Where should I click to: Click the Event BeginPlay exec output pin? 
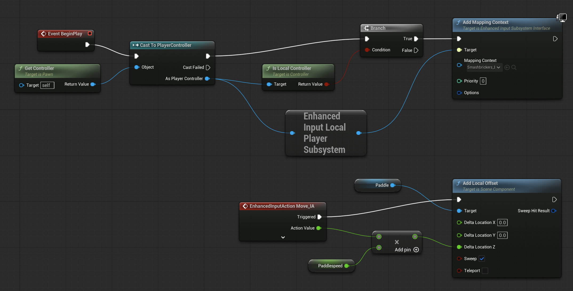87,44
